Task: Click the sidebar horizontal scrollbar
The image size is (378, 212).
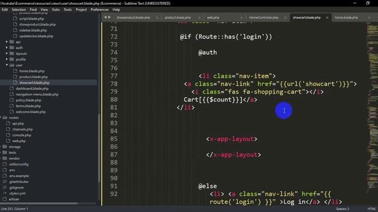Action: click(x=38, y=203)
